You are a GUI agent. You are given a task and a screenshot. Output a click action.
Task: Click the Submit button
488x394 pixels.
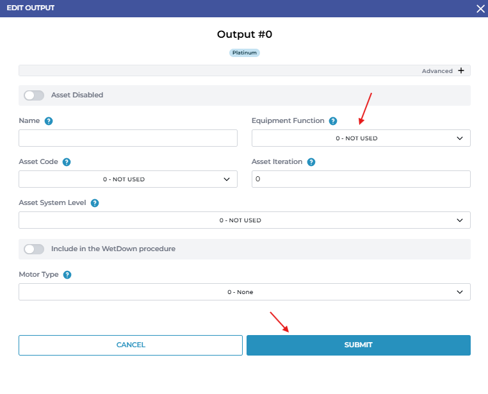[358, 345]
